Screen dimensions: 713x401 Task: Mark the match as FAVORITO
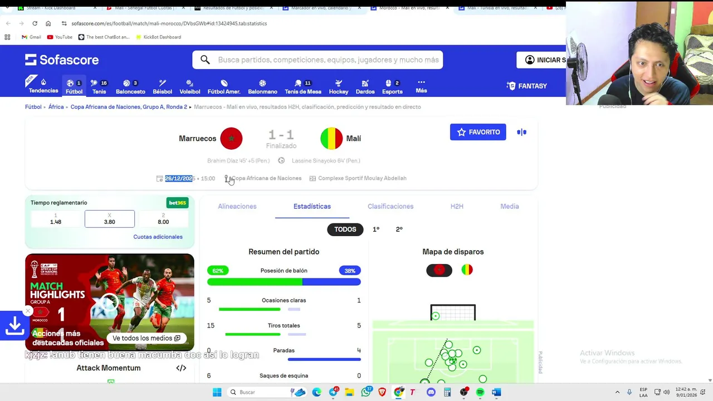478,132
